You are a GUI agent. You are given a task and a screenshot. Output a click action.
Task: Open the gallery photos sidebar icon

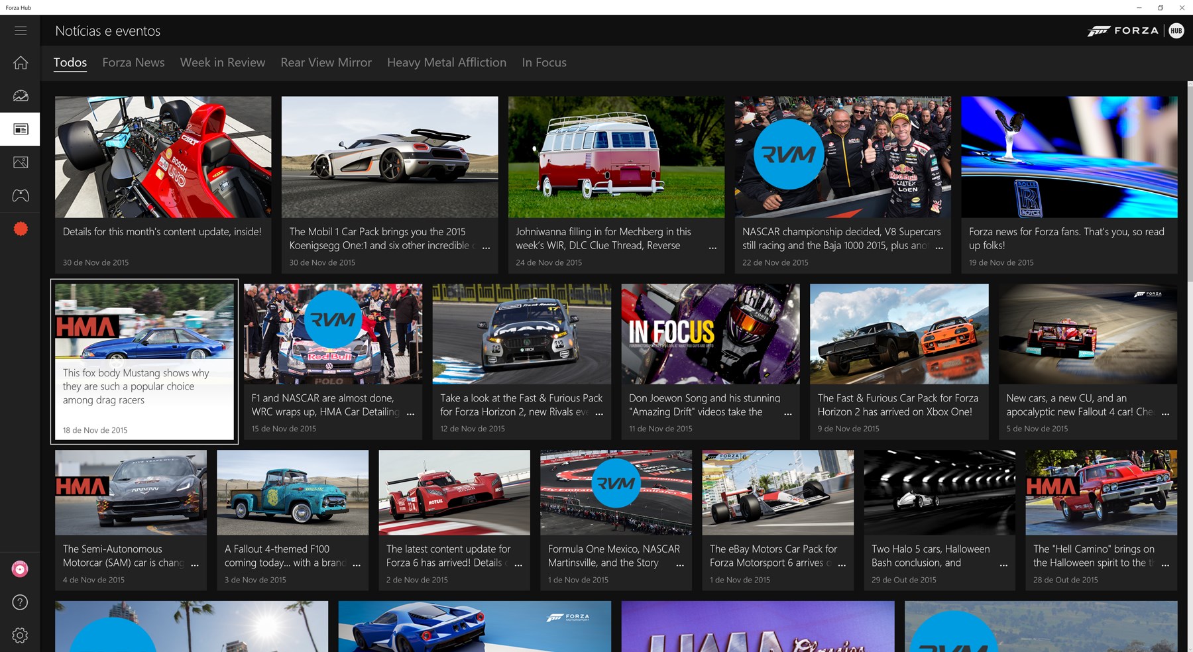click(21, 162)
